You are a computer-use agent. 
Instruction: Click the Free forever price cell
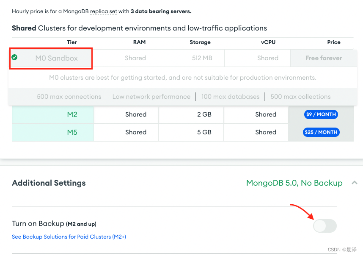(324, 58)
